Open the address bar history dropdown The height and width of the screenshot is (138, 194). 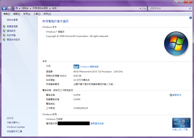[140, 8]
